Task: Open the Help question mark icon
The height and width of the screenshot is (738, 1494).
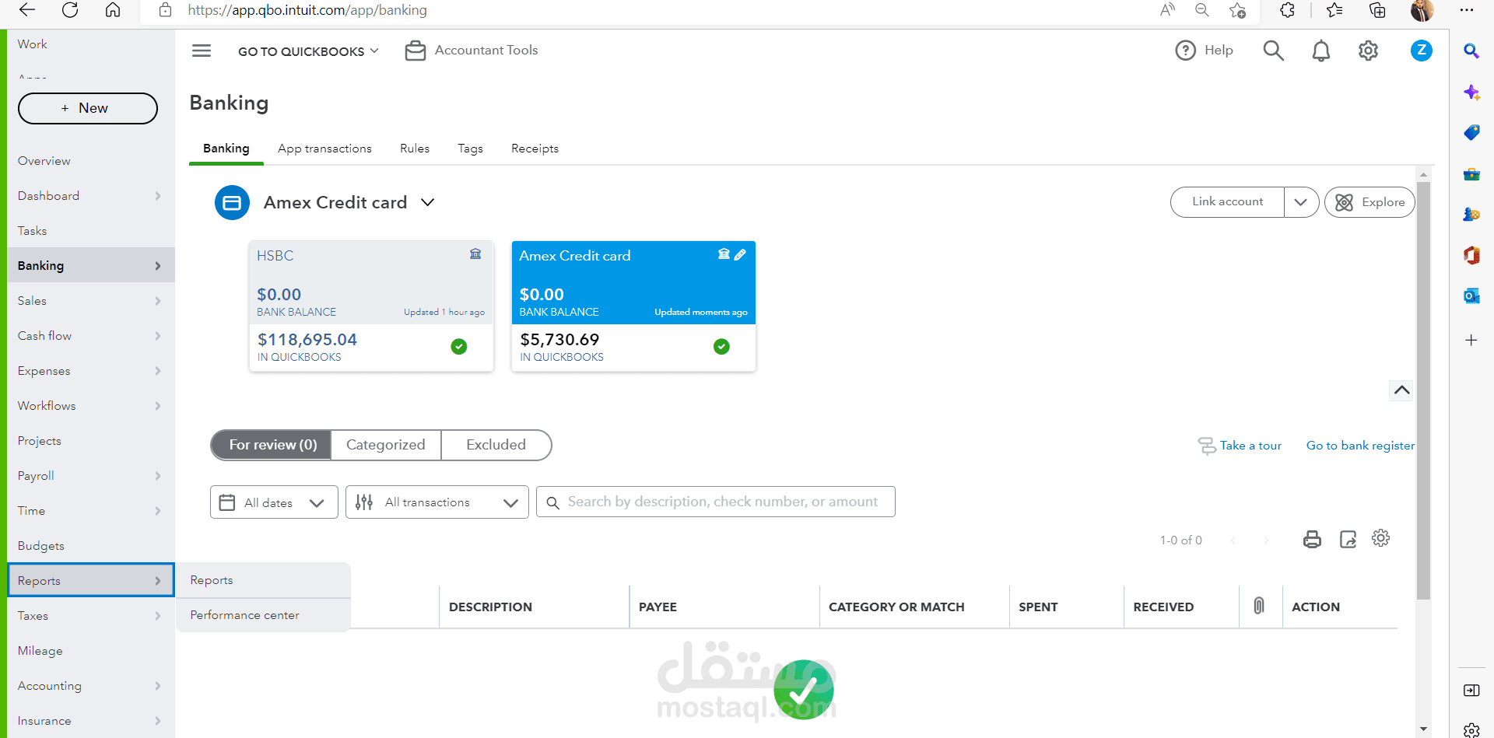Action: (1185, 51)
